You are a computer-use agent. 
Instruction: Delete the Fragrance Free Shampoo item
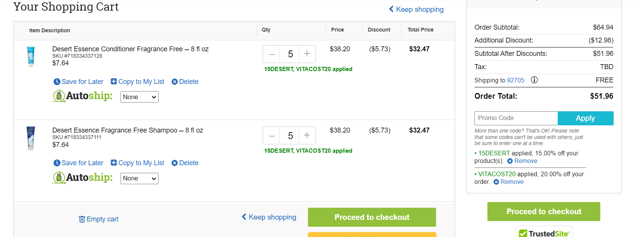185,163
